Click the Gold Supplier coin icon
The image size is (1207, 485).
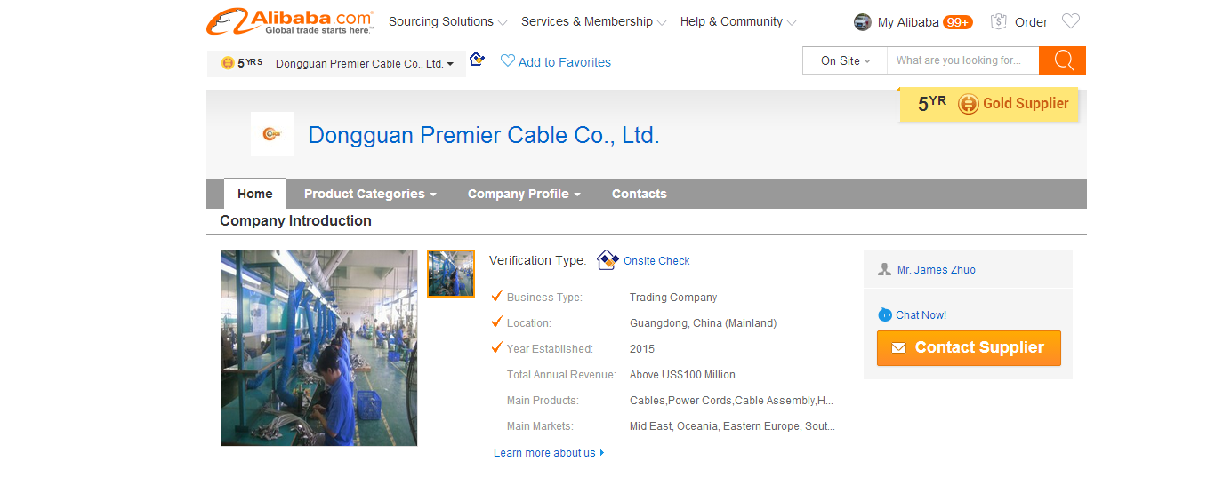coord(968,104)
